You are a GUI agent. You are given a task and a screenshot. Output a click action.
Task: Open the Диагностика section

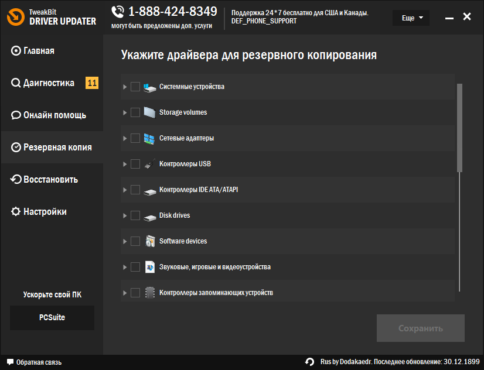pyautogui.click(x=52, y=83)
